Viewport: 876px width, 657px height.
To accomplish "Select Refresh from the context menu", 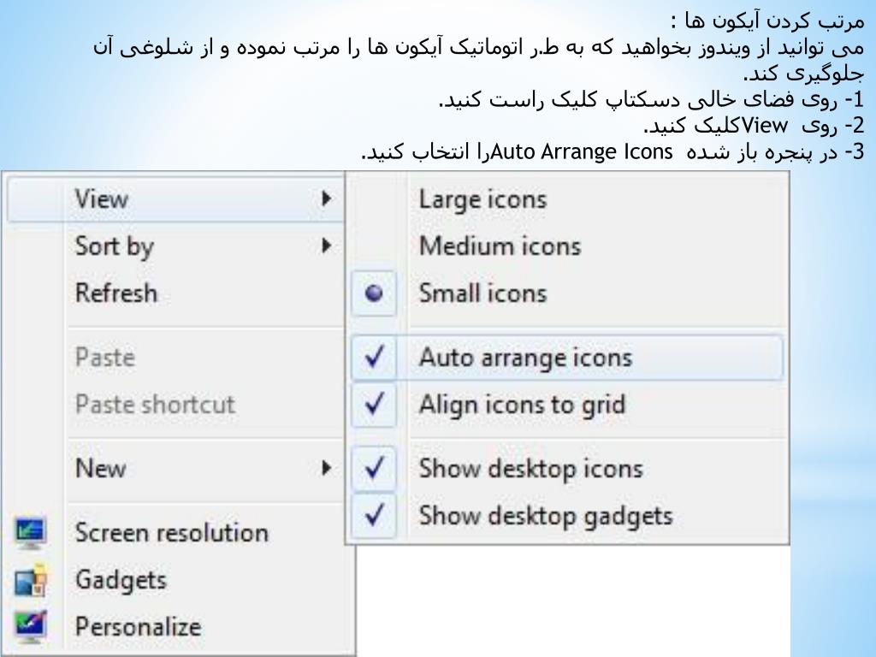I will pos(116,293).
